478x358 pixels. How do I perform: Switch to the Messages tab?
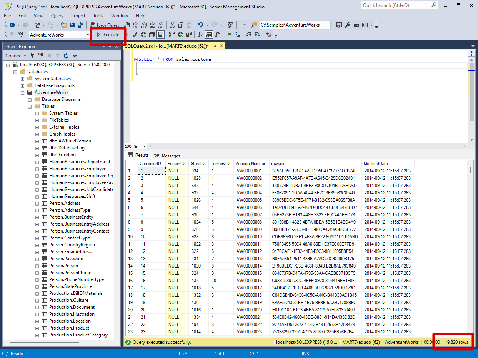click(x=167, y=156)
